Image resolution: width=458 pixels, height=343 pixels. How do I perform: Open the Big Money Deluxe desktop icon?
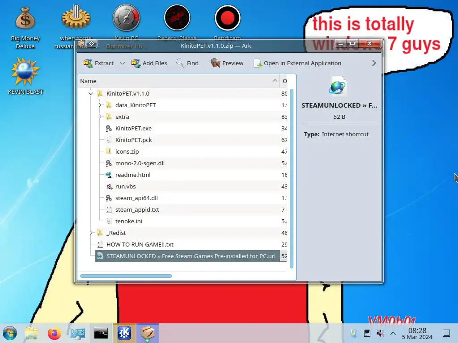click(25, 28)
